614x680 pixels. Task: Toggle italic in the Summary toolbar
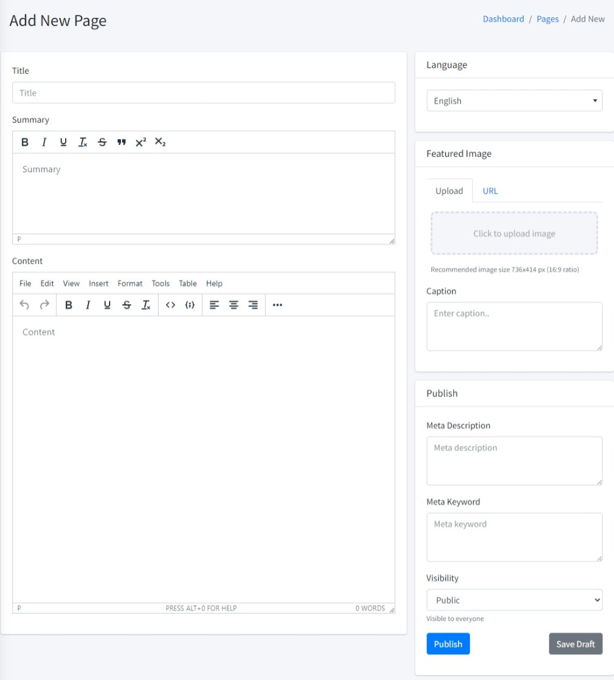tap(44, 142)
